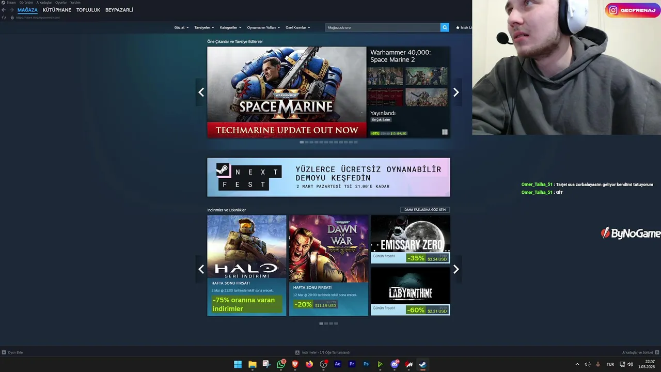Open Windows Start menu
This screenshot has height=372, width=661.
238,364
